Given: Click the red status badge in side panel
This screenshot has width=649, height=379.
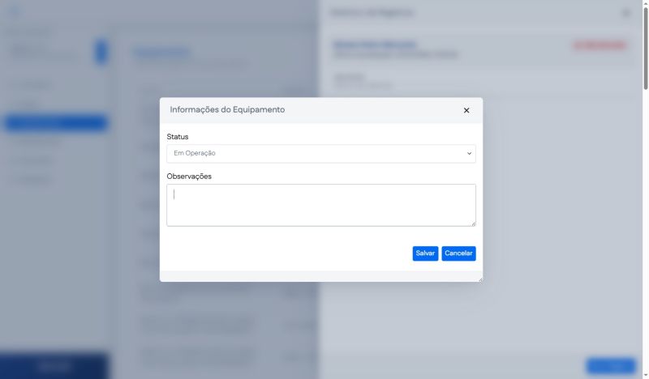Looking at the screenshot, I should [600, 45].
